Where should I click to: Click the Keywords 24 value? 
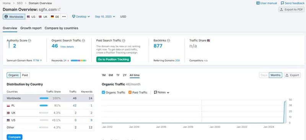pyautogui.click(x=65, y=61)
